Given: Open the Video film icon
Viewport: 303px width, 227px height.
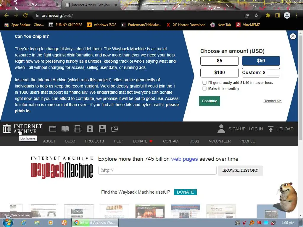Looking at the screenshot, I should pyautogui.click(x=78, y=129).
